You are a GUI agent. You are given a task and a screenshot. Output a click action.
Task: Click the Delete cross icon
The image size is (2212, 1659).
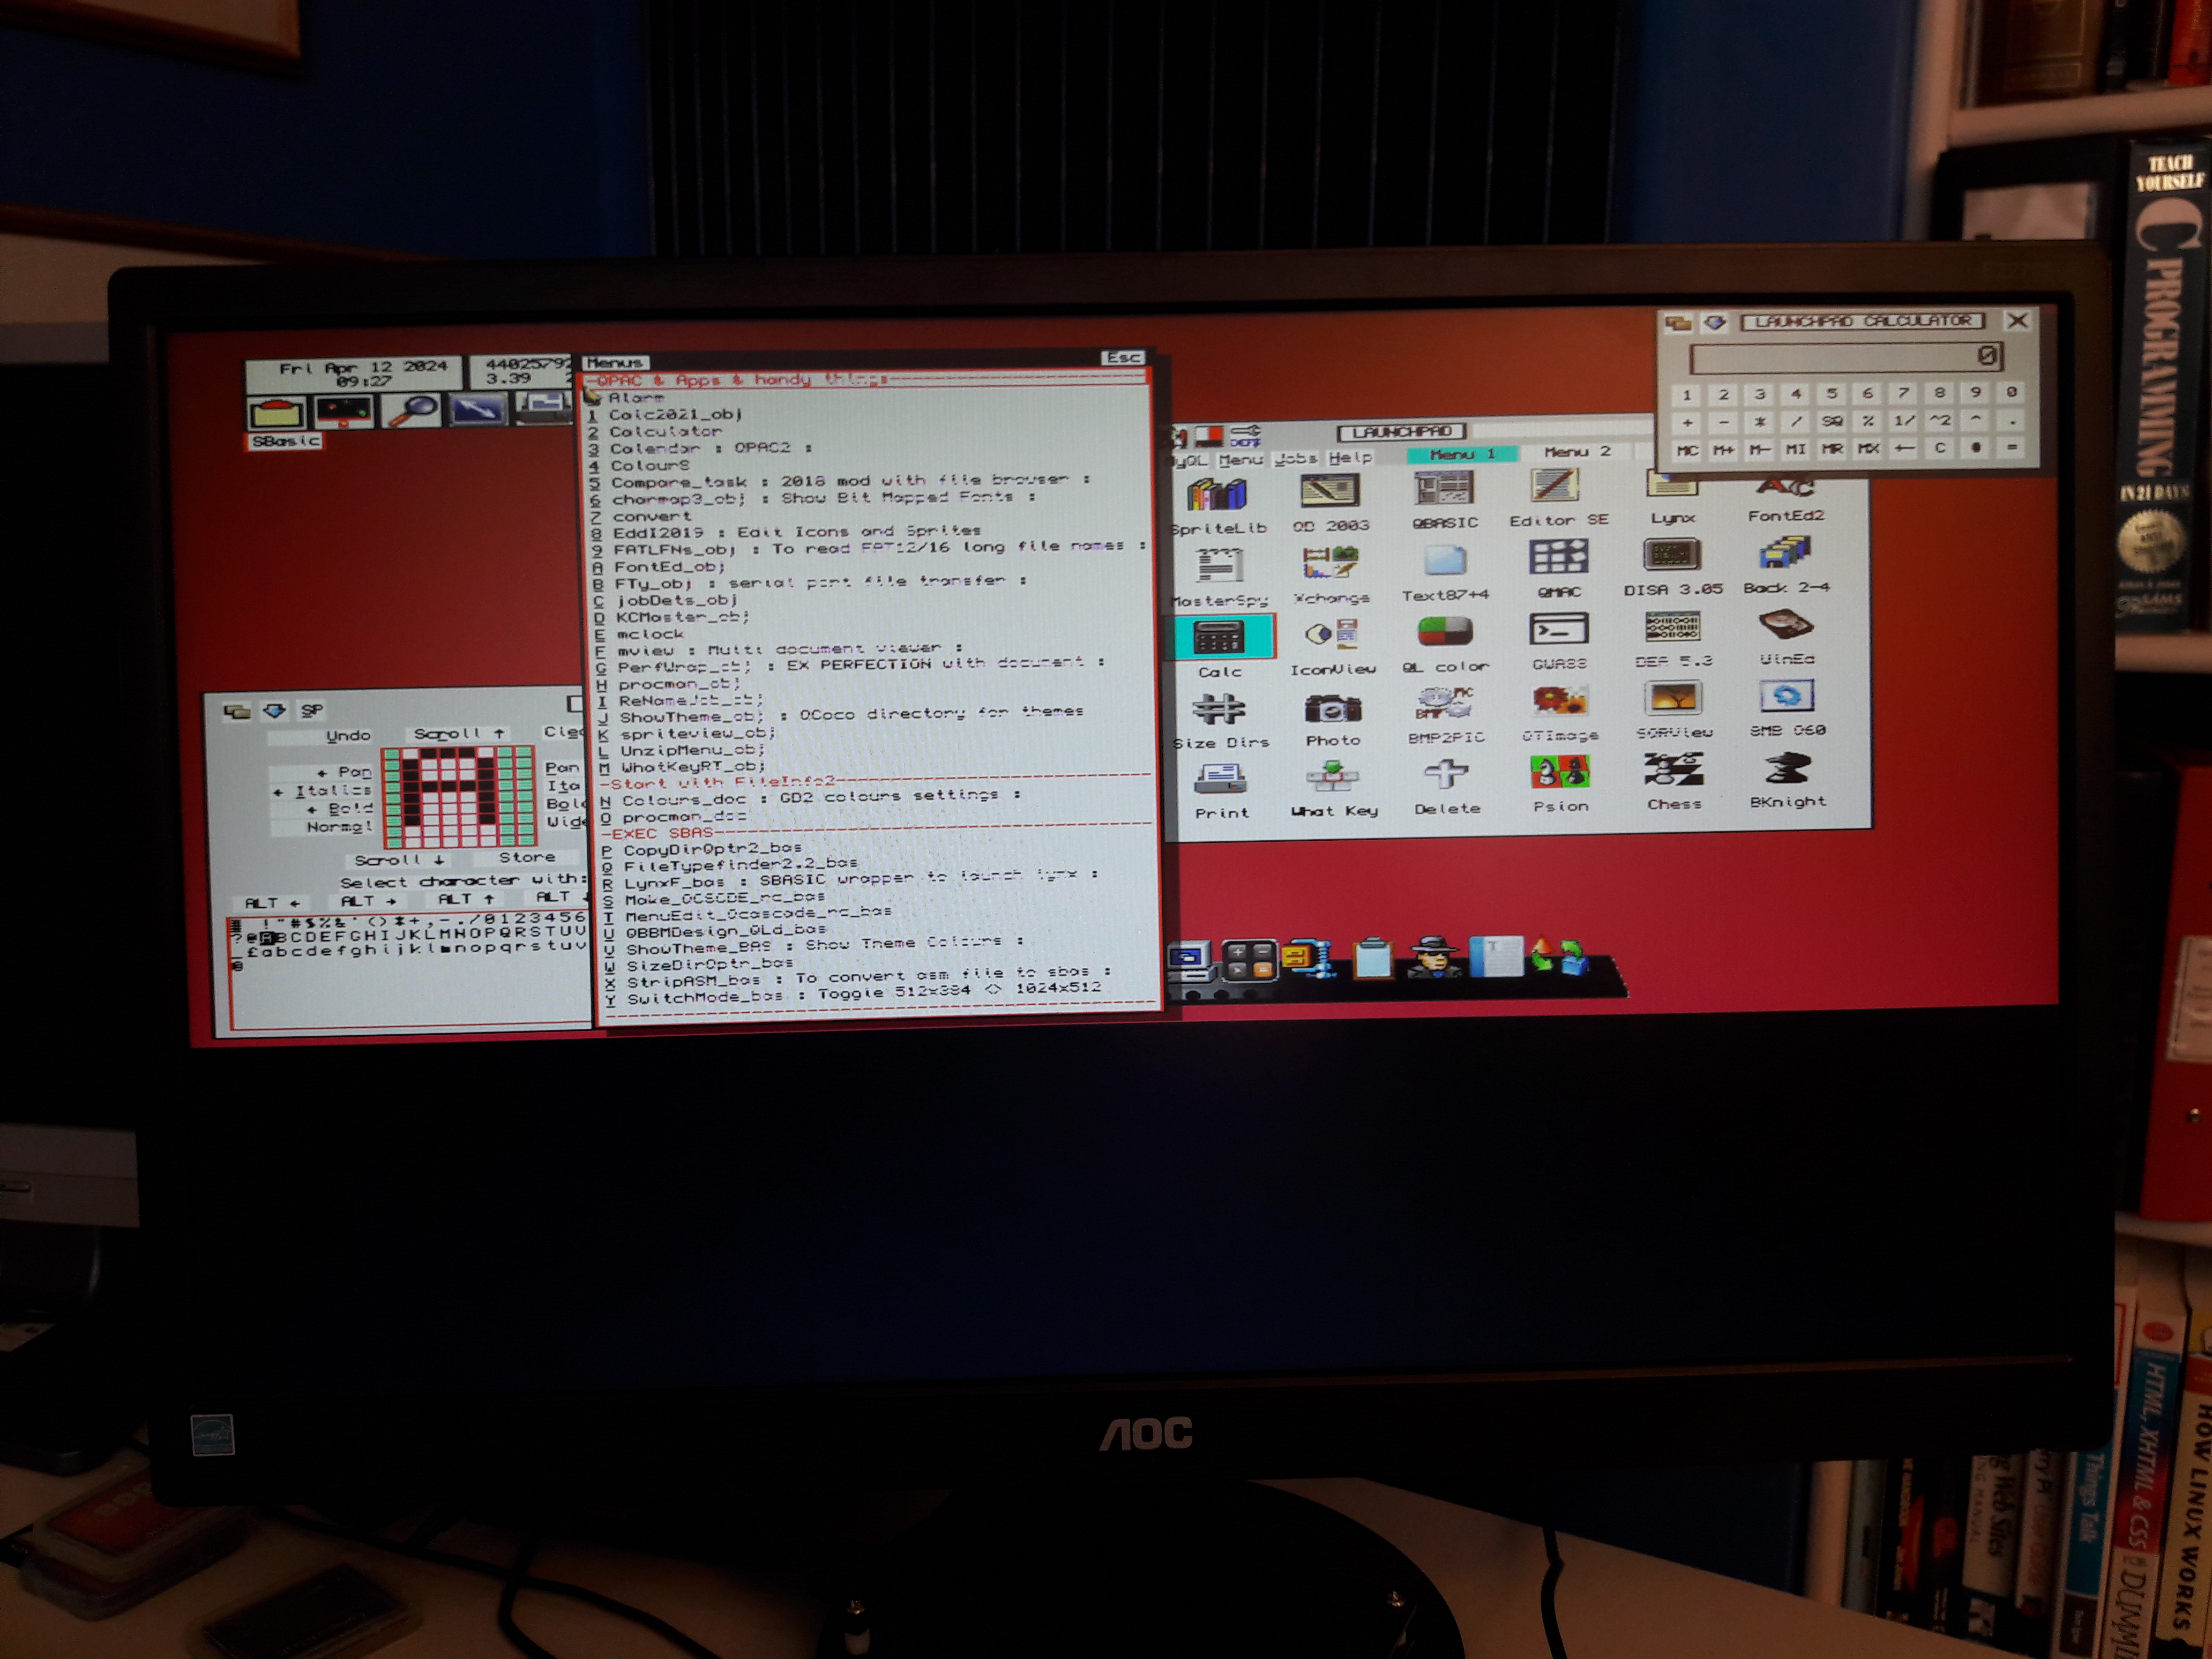click(1446, 775)
